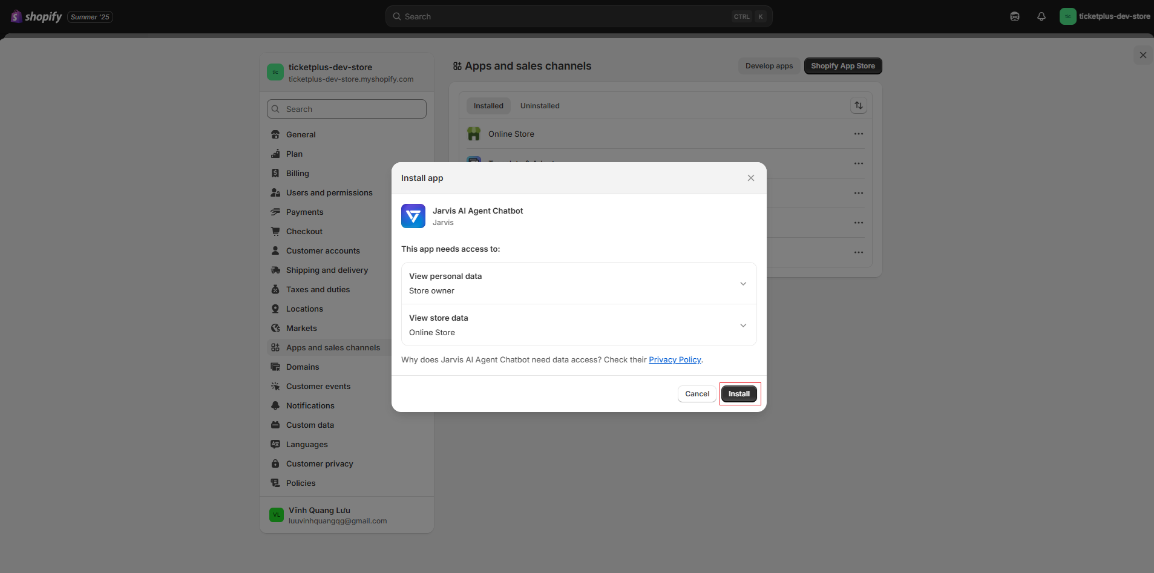This screenshot has height=573, width=1154.
Task: Click the Customer accounts icon
Action: coord(275,250)
